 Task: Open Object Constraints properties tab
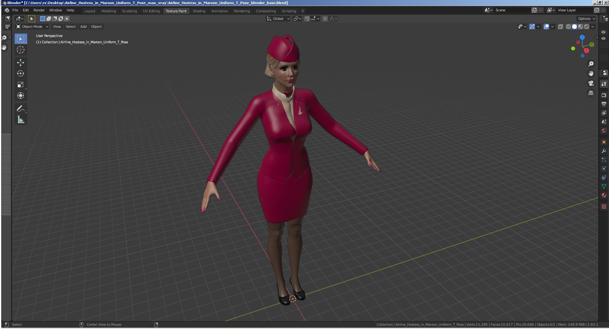604,177
